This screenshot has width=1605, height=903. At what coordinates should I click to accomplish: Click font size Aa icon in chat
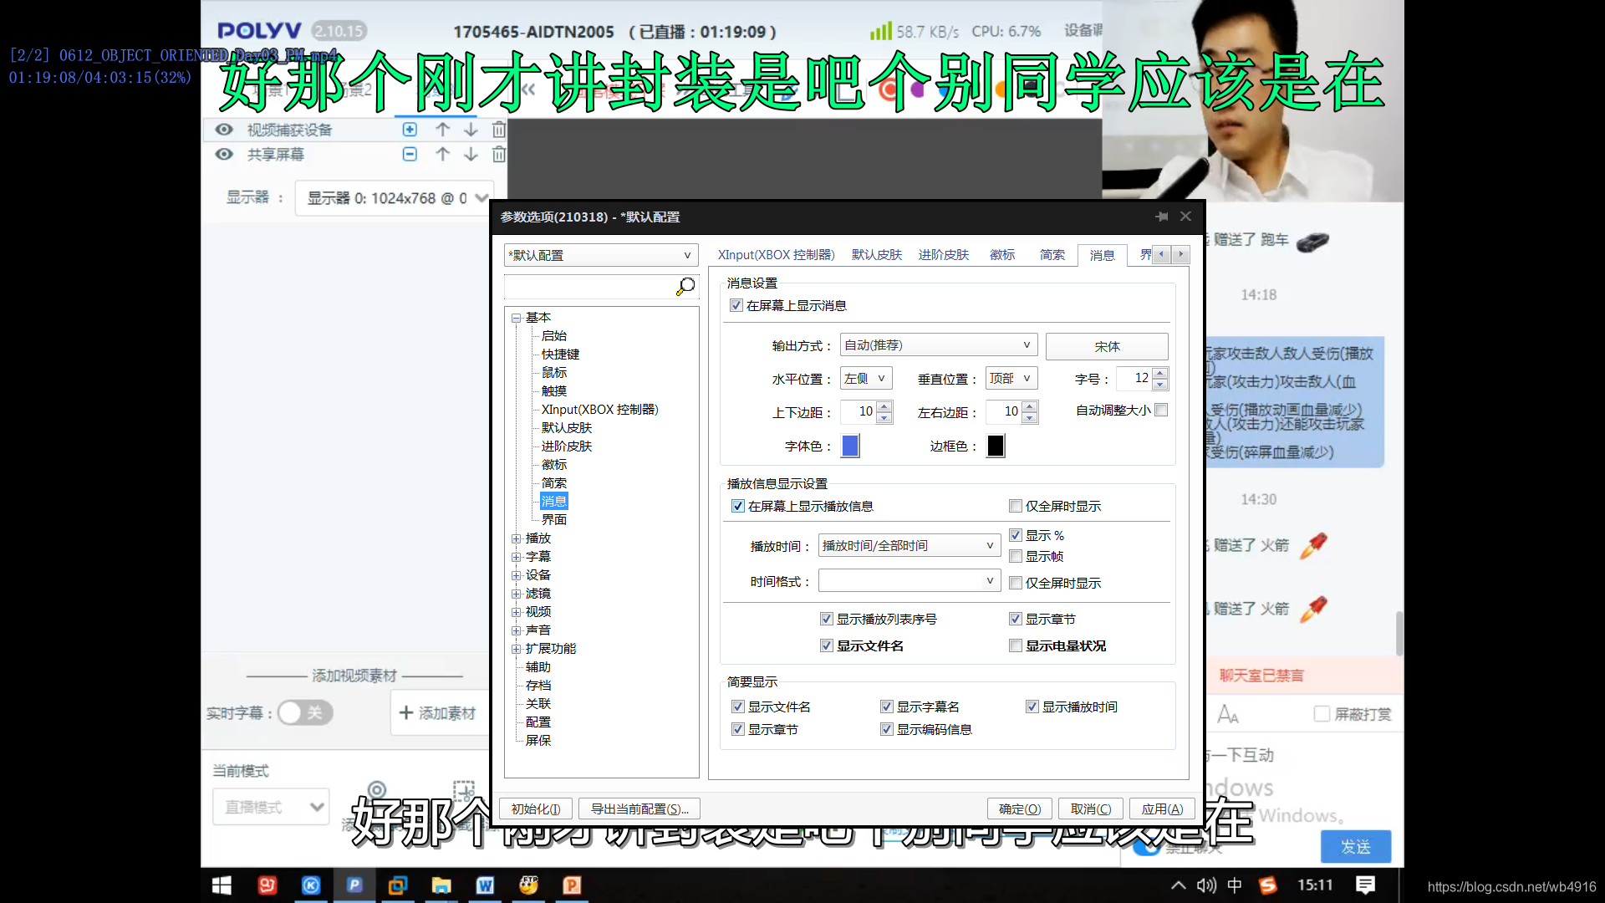tap(1227, 714)
